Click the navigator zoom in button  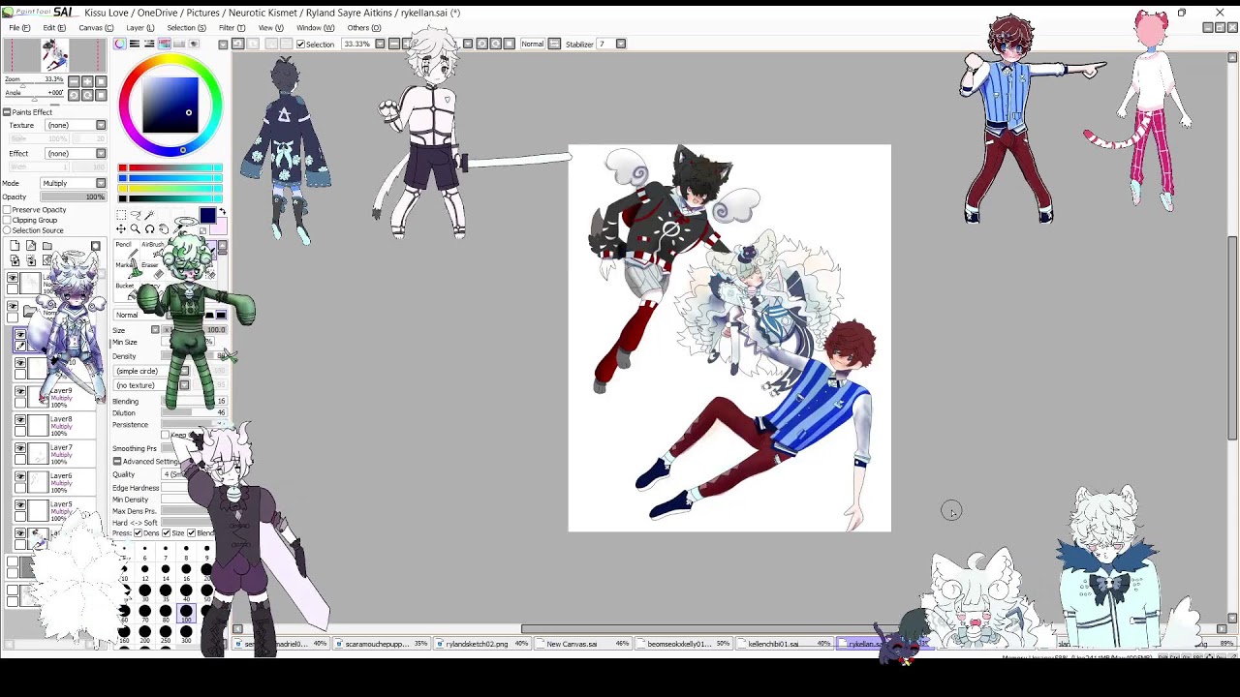point(87,81)
